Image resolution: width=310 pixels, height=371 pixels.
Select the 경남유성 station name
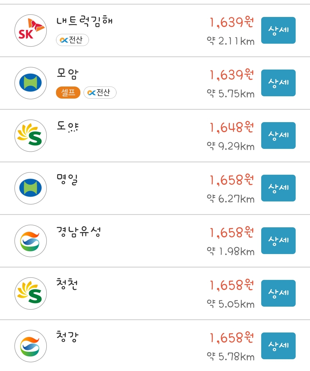click(x=79, y=232)
